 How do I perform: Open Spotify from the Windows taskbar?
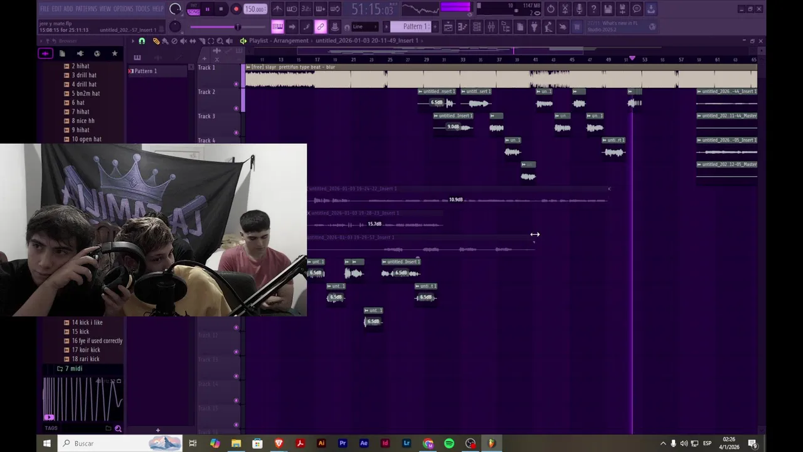(x=449, y=443)
